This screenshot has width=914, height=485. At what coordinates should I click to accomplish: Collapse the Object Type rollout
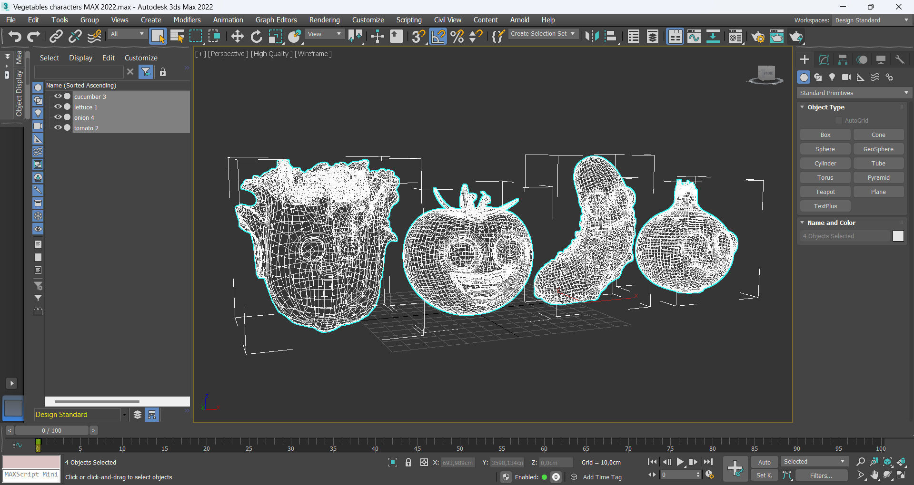pos(803,107)
